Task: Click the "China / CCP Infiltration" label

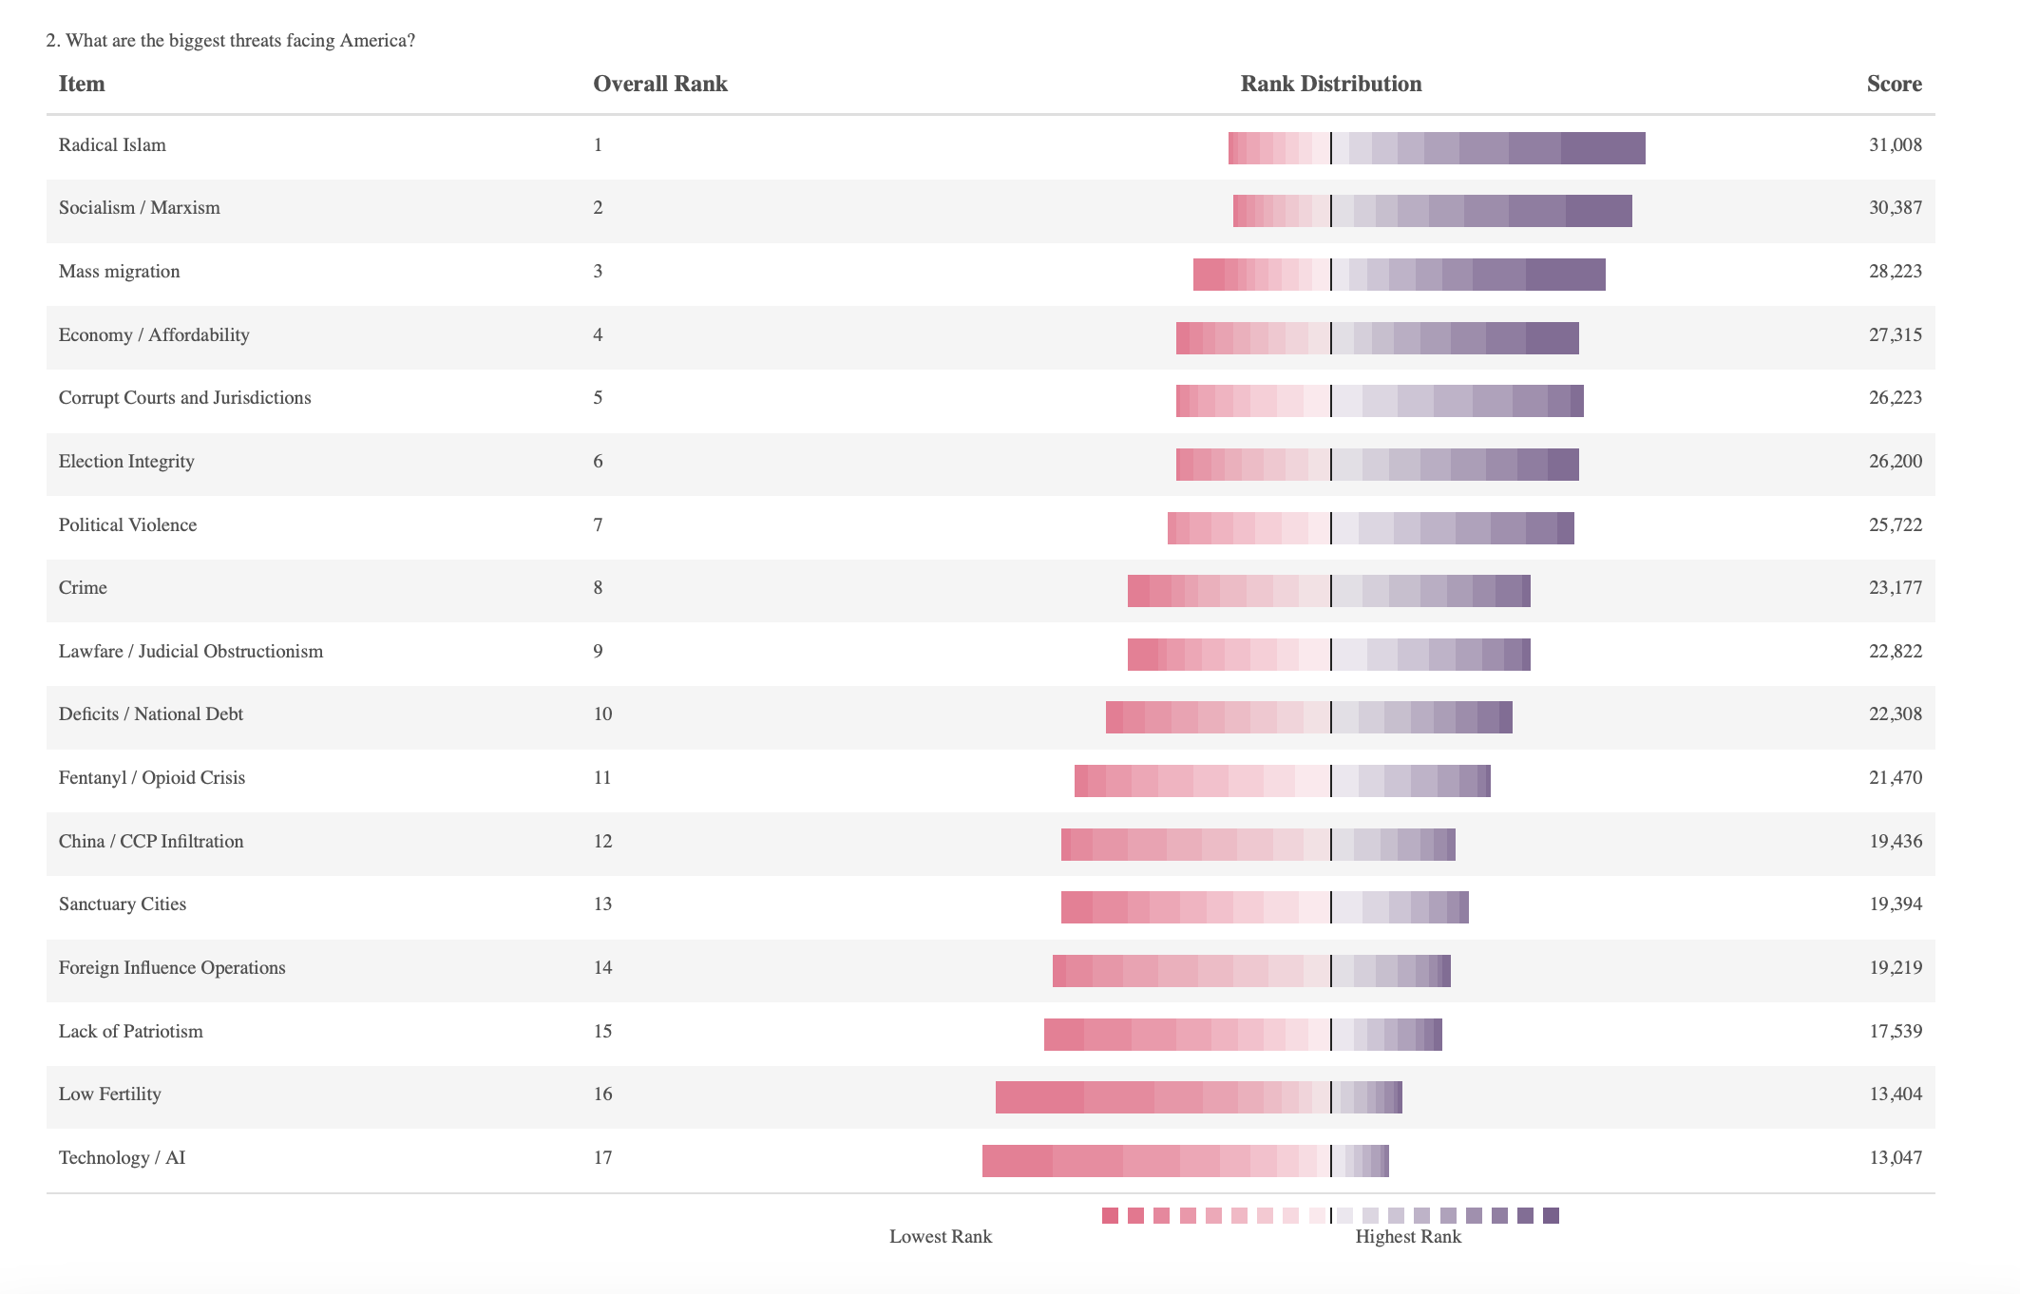Action: pyautogui.click(x=150, y=841)
